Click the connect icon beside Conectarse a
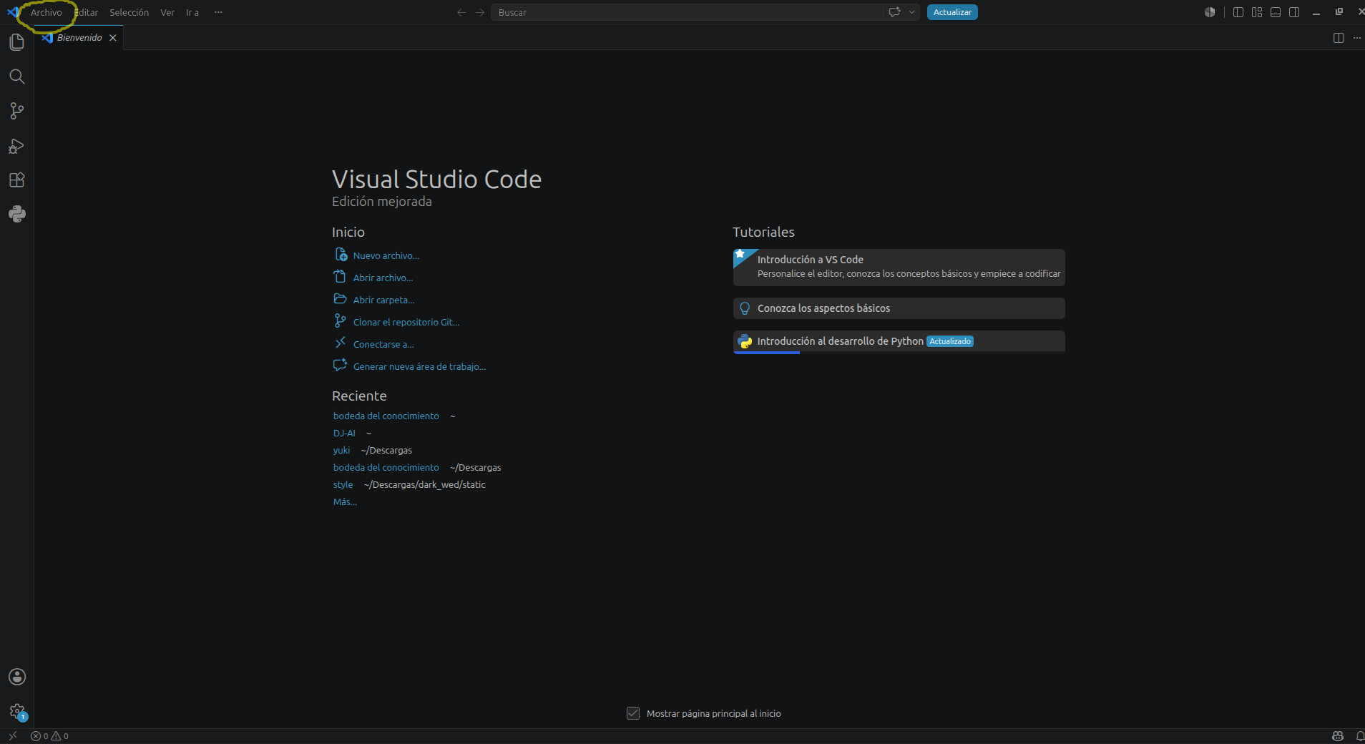The height and width of the screenshot is (744, 1365). coord(341,343)
